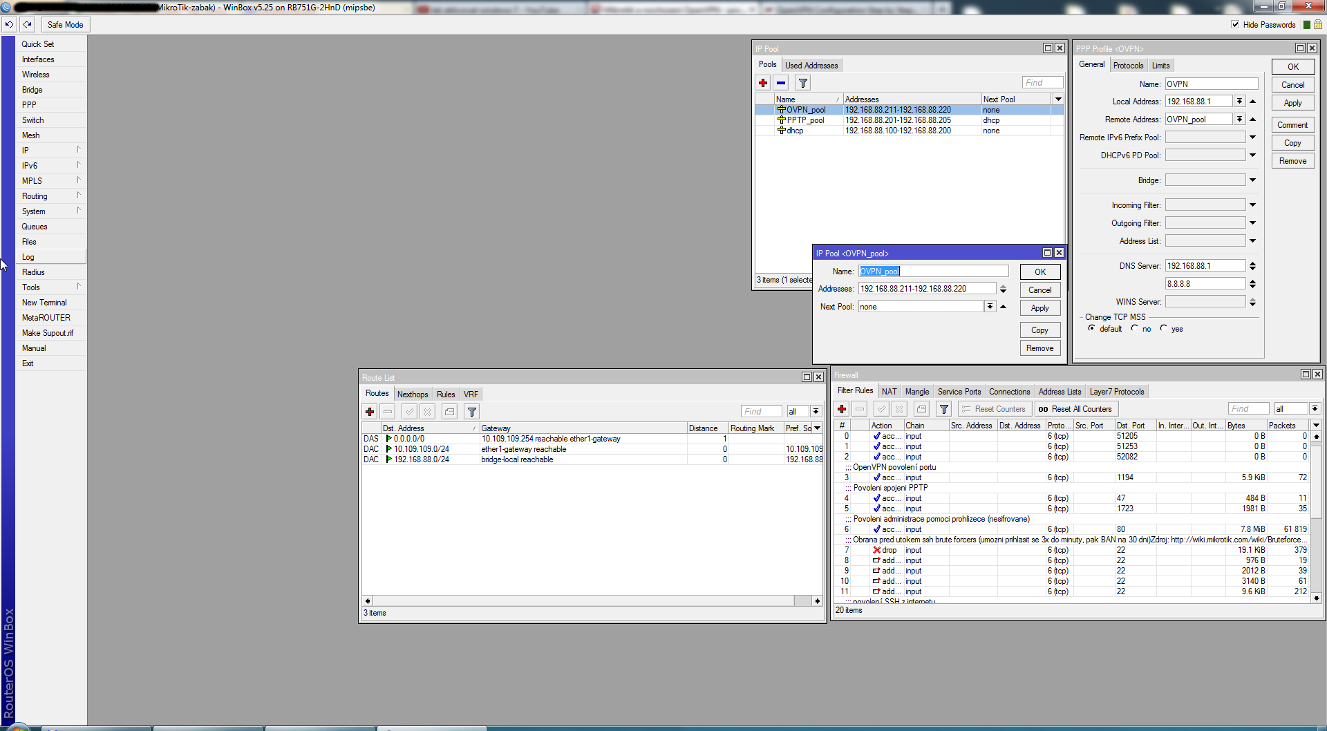The image size is (1327, 731).
Task: Toggle the Hide Passwords checkbox
Action: 1235,24
